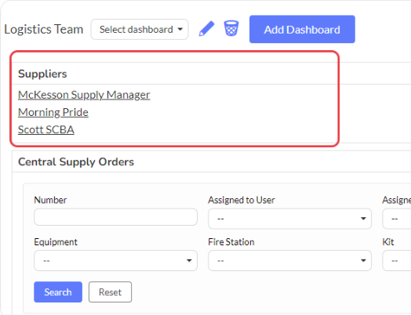Open the Morning Pride supplier link

point(53,112)
